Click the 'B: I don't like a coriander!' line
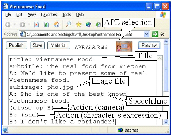The width and height of the screenshot is (172, 136). tap(62, 122)
